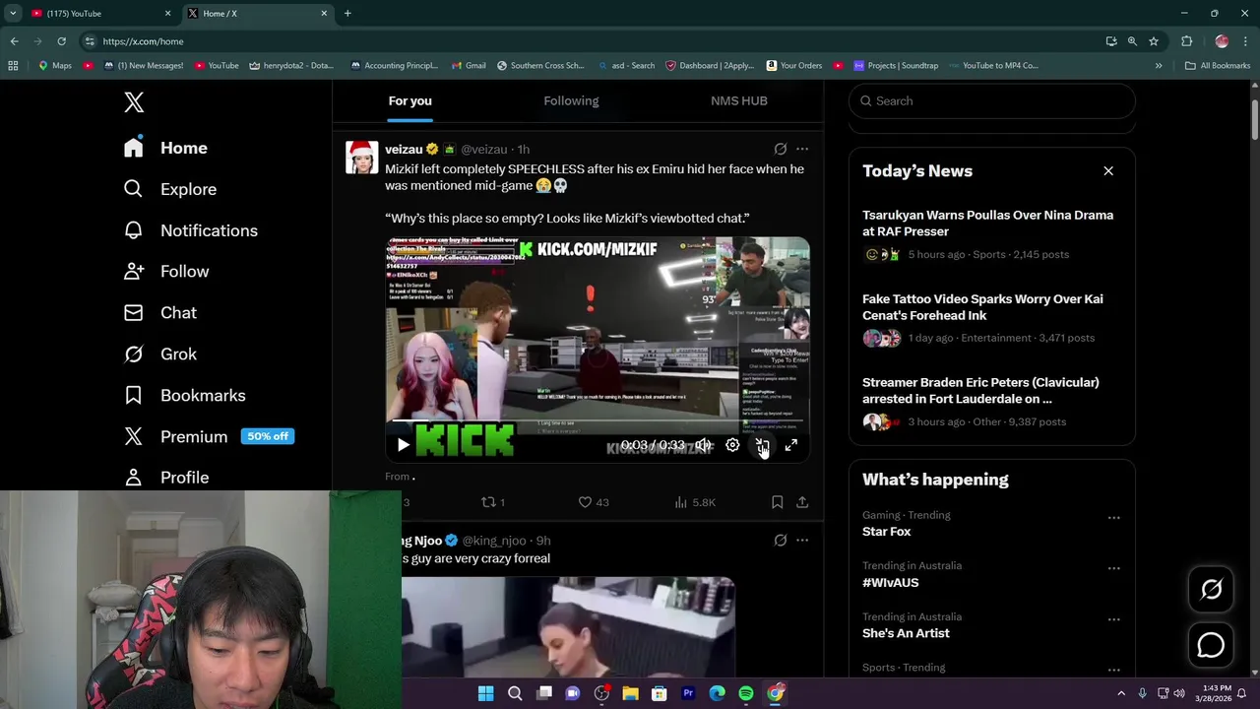Go to Home in the sidebar
This screenshot has height=709, width=1260.
(x=165, y=148)
